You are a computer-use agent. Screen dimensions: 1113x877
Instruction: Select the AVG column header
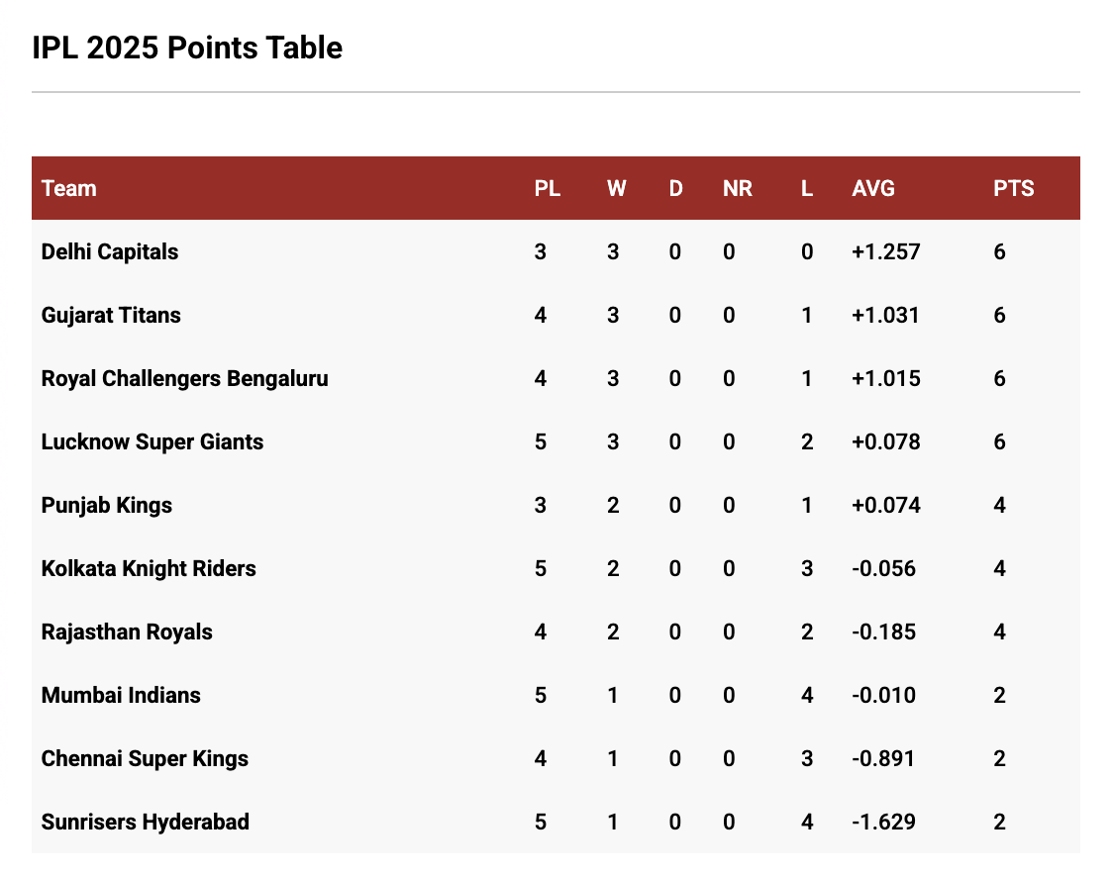[x=873, y=188]
